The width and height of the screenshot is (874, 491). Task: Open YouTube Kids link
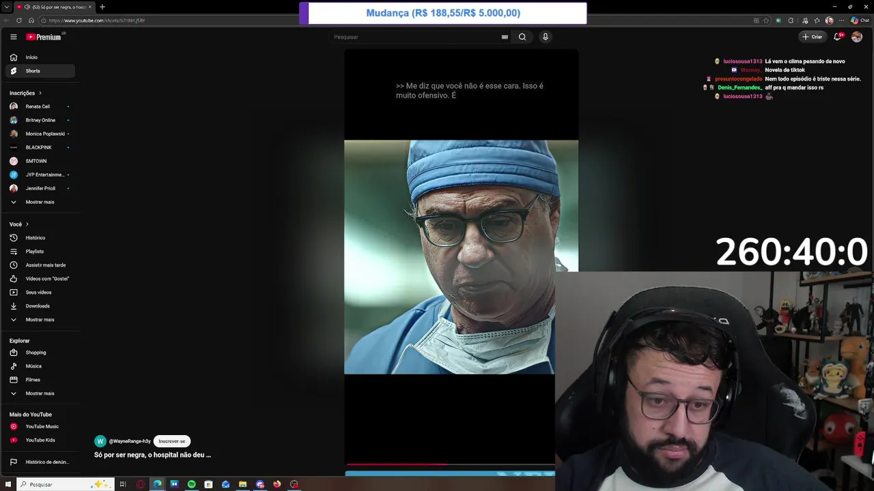pyautogui.click(x=40, y=440)
